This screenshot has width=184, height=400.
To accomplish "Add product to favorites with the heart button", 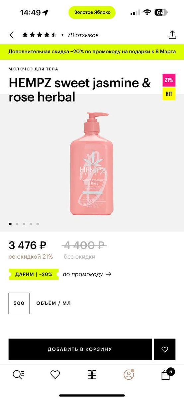I will click(165, 349).
